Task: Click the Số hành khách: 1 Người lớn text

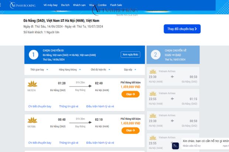Action: [41, 32]
